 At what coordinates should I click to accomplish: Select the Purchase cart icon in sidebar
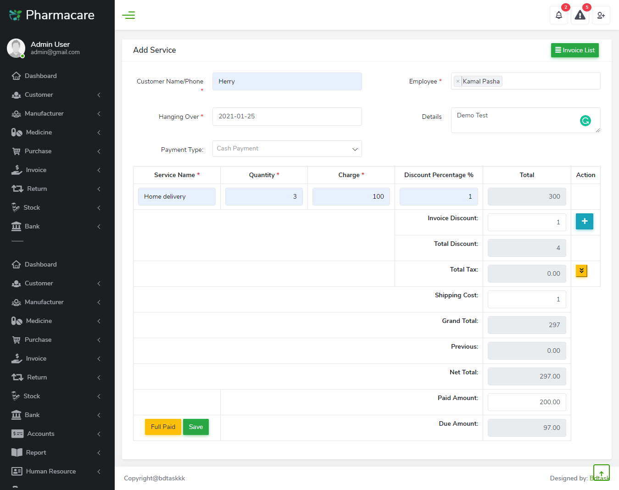click(x=17, y=151)
